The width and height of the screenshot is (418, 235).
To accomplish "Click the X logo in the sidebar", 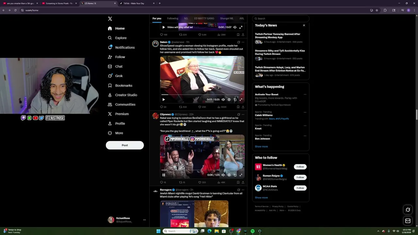I will [110, 19].
